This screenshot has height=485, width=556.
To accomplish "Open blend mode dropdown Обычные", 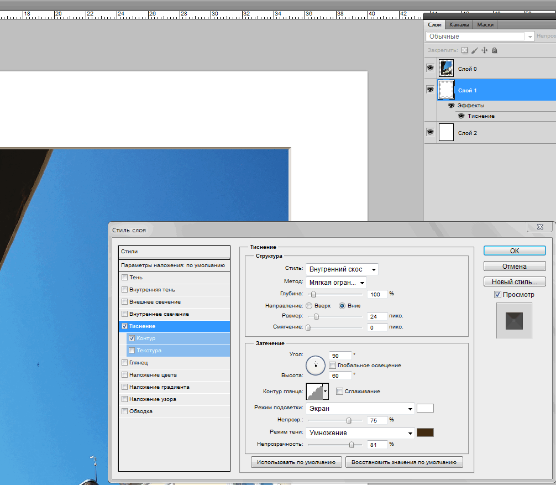I will [x=480, y=36].
